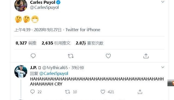174x100 pixels.
Task: Retweet Carles Puyol's tweet
Action: [x=71, y=56]
